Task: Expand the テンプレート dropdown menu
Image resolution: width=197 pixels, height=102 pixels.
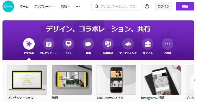Action: [45, 6]
